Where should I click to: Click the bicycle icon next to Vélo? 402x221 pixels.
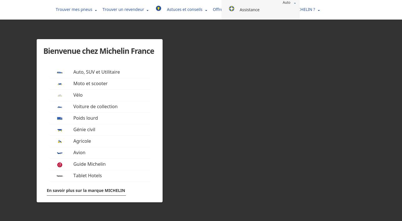pos(60,95)
